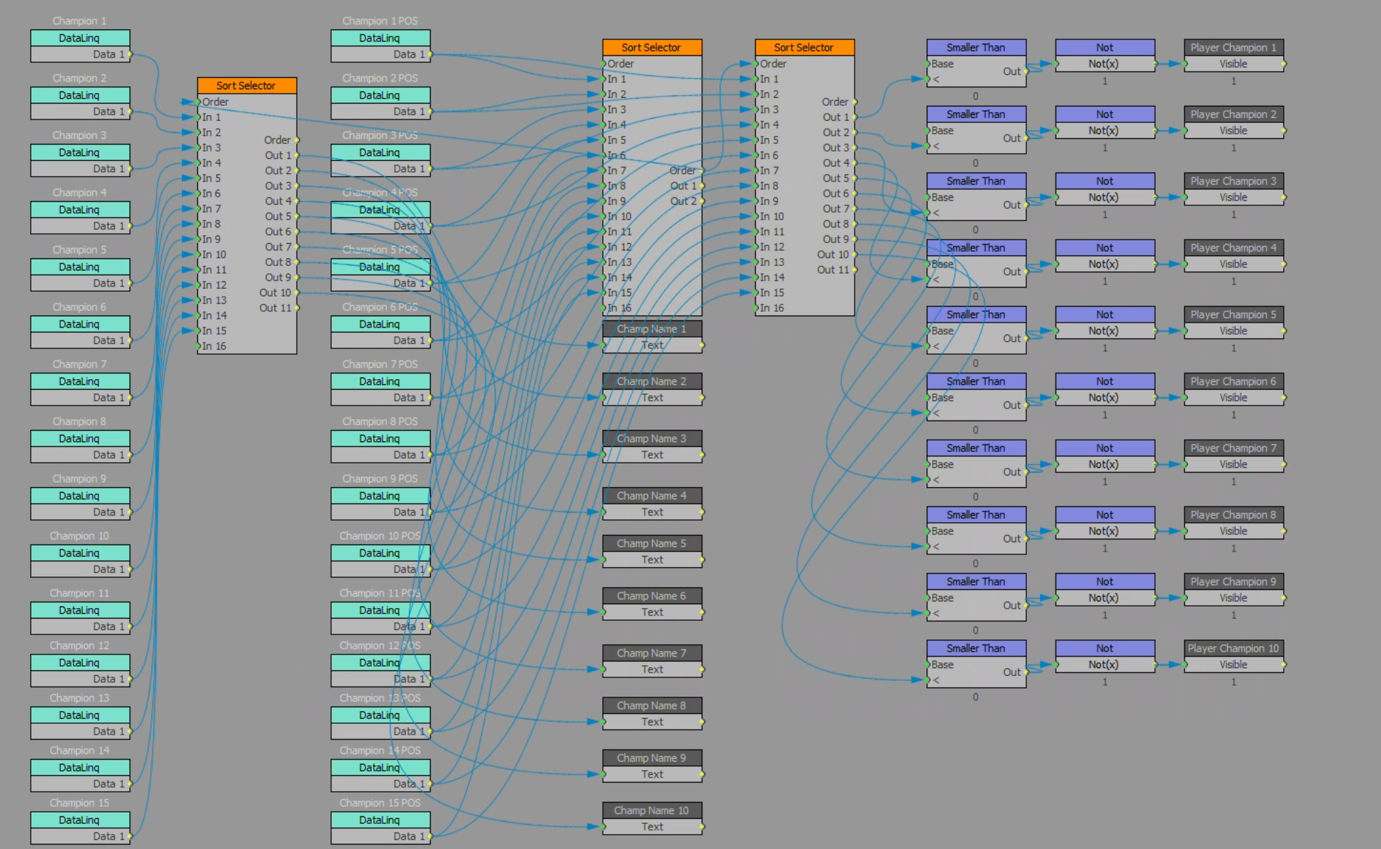
Task: Click Out 9 output on leftmost Sort Selector
Action: (278, 278)
